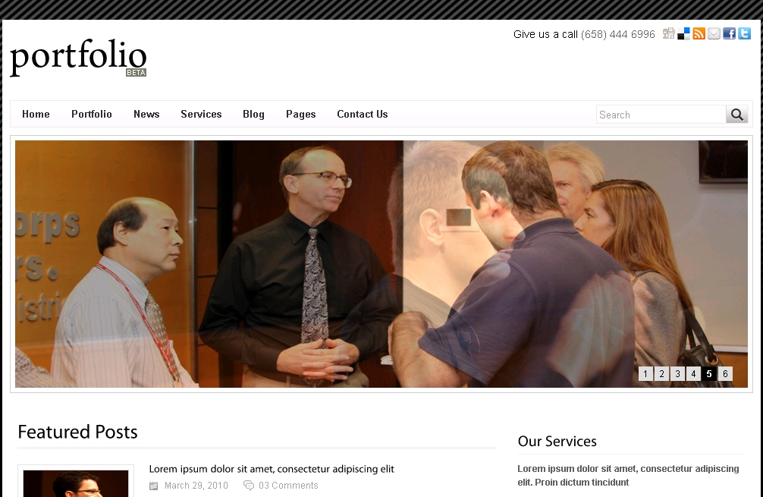
Task: Visit the Facebook page icon
Action: (729, 33)
